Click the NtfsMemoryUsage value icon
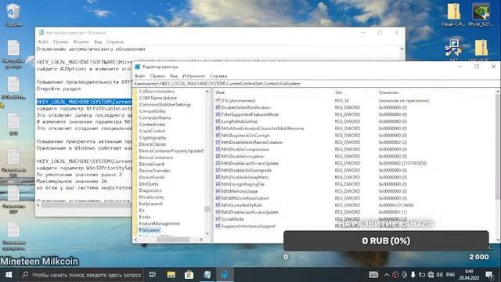The image size is (501, 282). pos(218,191)
